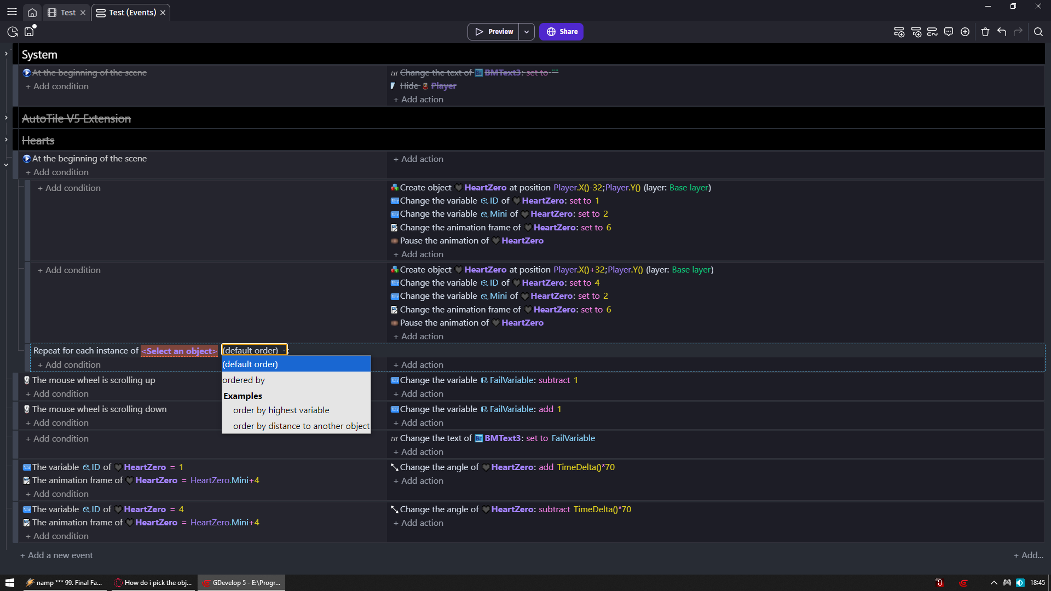This screenshot has width=1051, height=591.
Task: Click the taskbar clock showing 18:45
Action: point(1037,583)
